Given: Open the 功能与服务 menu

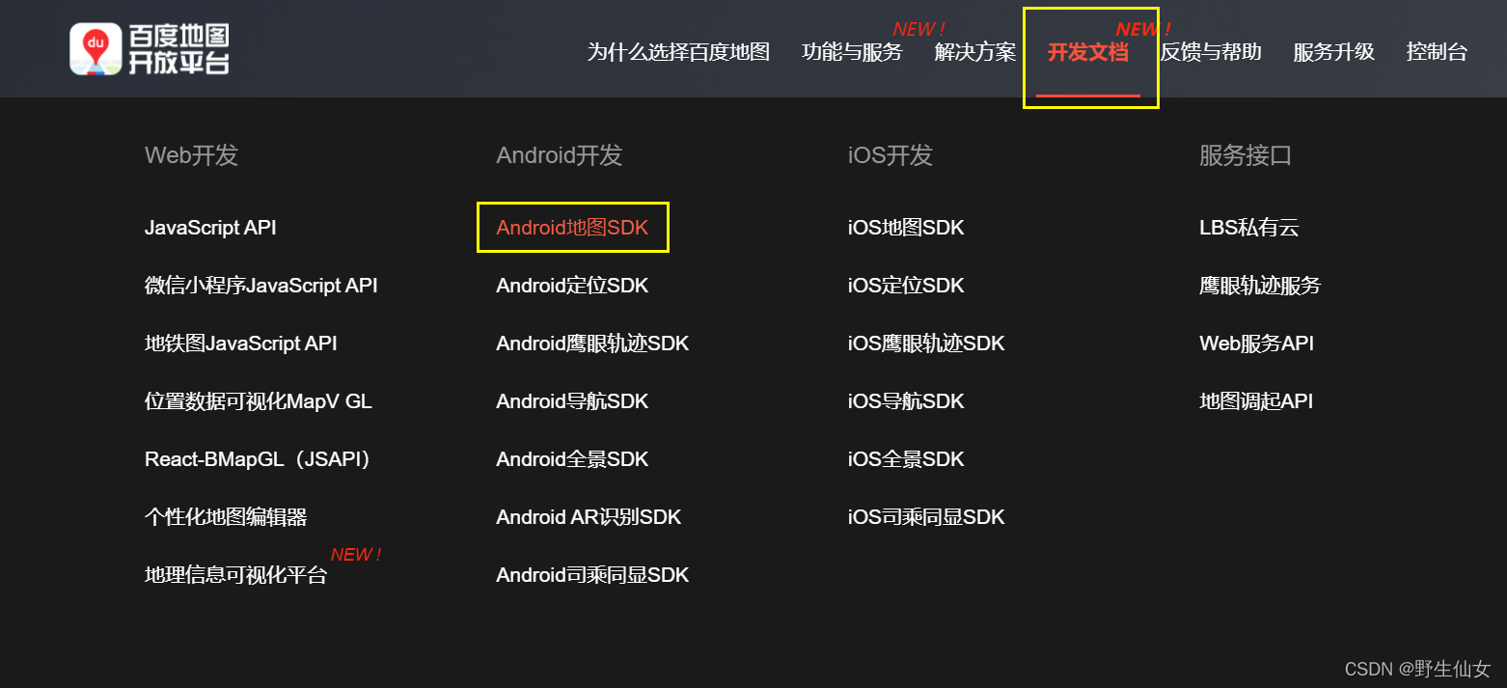Looking at the screenshot, I should tap(852, 52).
